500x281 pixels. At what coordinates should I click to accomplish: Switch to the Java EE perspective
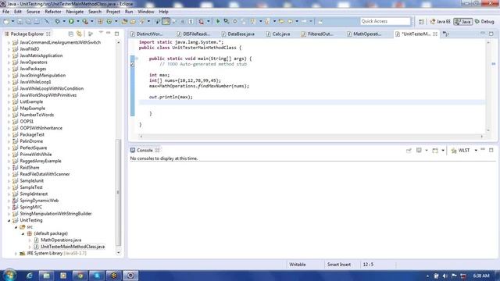[440, 22]
